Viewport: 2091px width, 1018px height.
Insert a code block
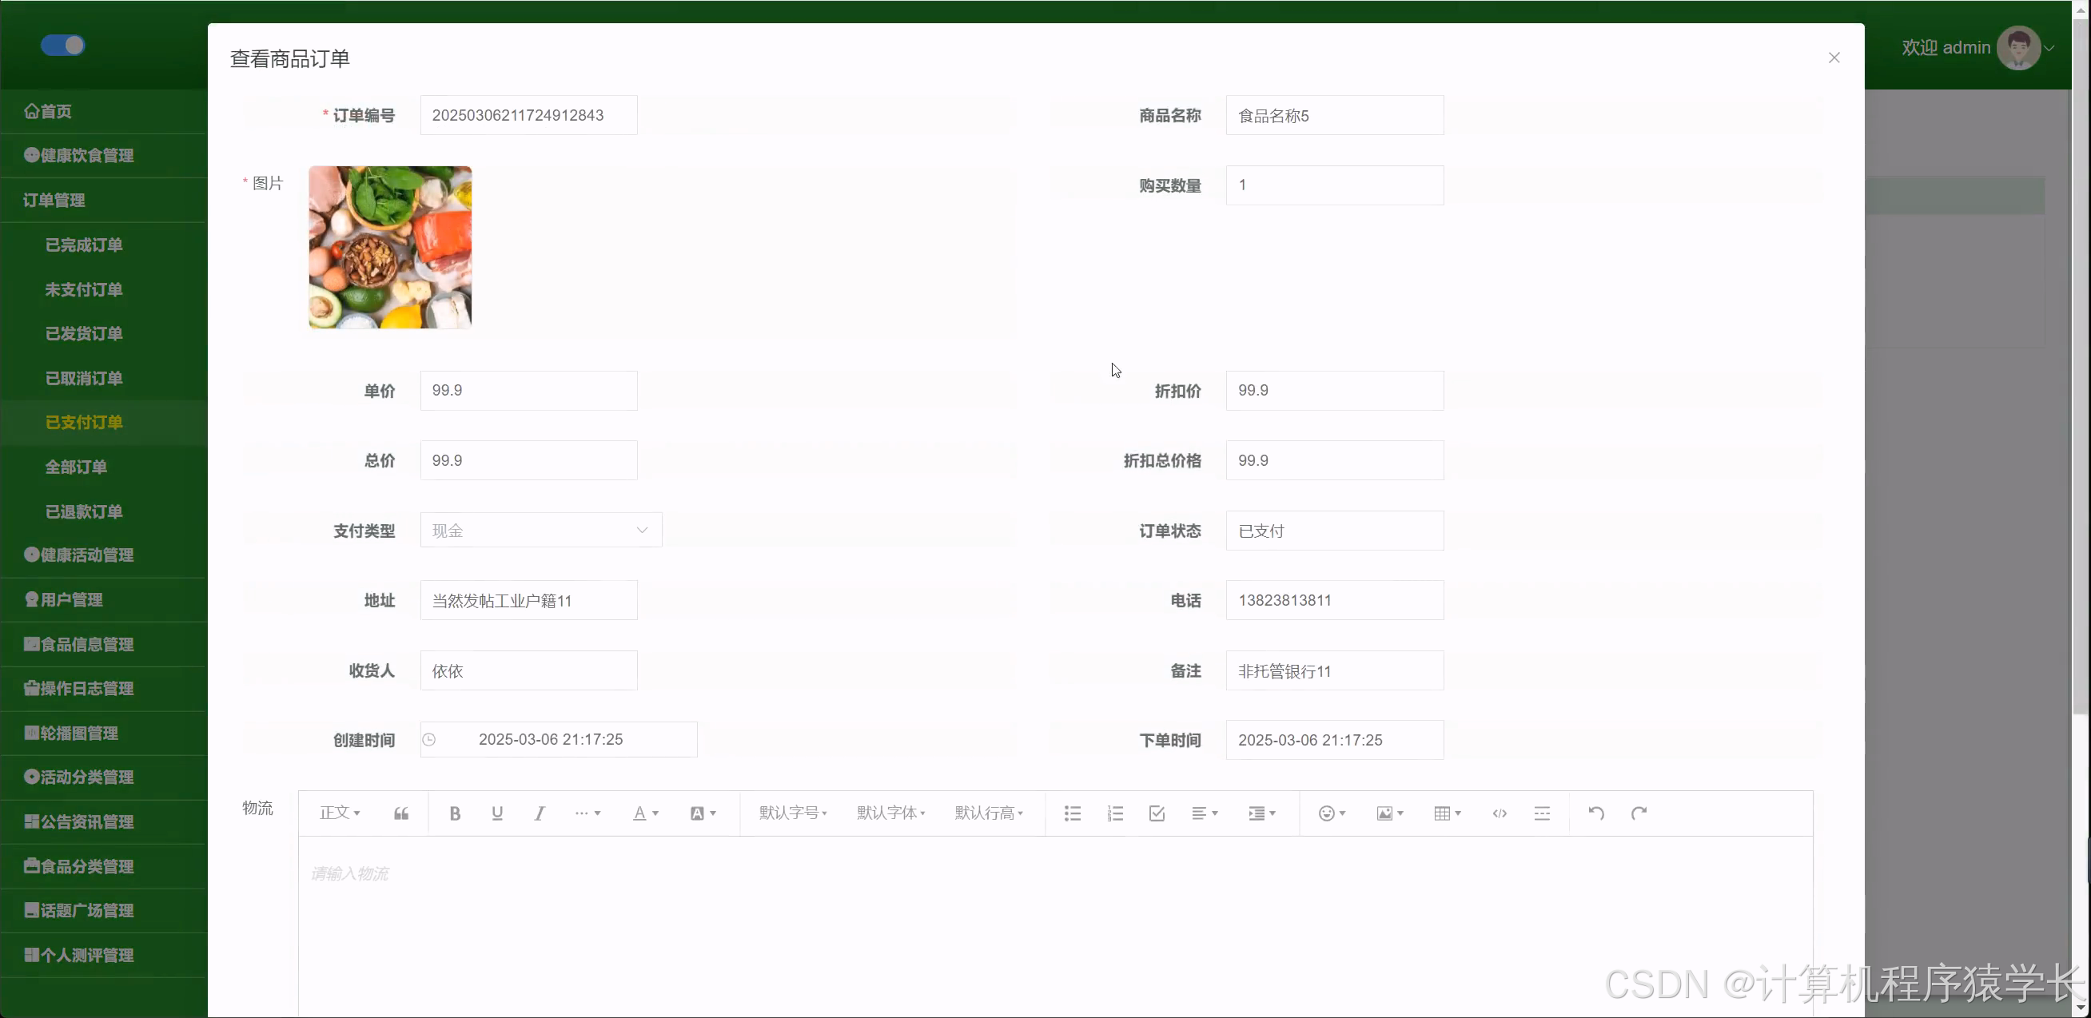tap(1499, 813)
